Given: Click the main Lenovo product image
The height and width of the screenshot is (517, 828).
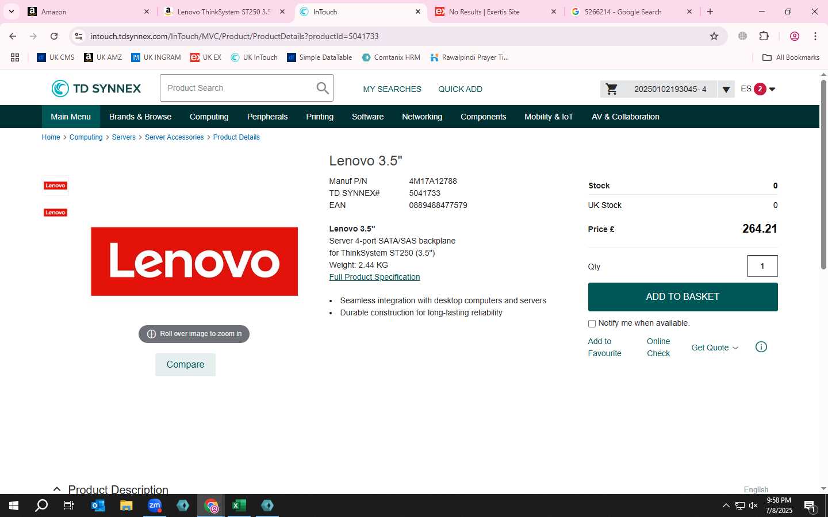Looking at the screenshot, I should [194, 261].
